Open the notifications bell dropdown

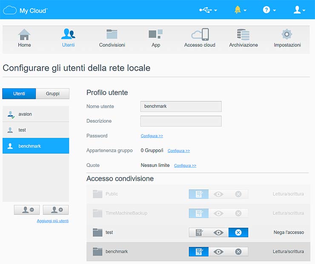click(x=240, y=10)
